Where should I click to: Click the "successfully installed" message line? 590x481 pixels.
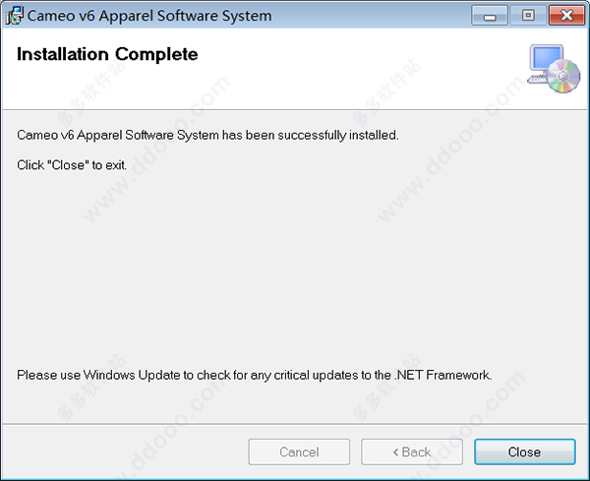(207, 135)
